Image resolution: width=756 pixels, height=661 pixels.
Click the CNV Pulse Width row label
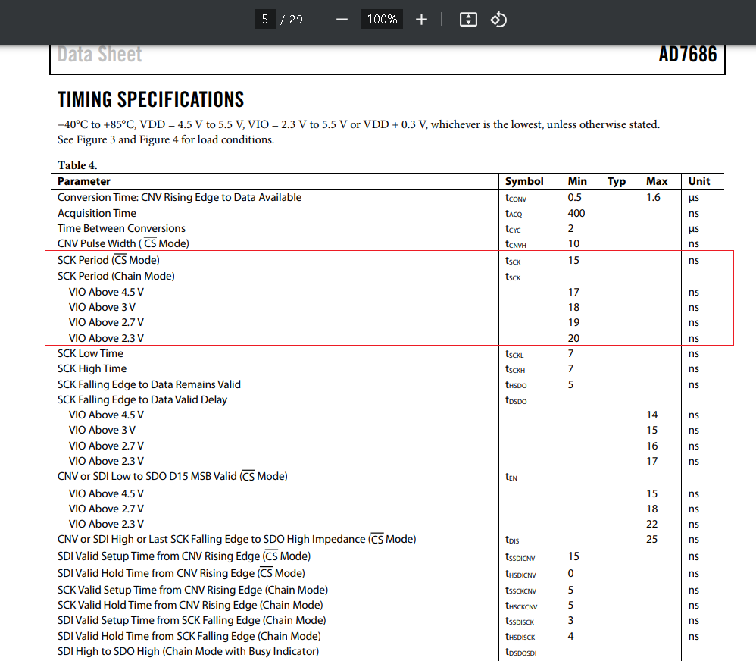123,243
